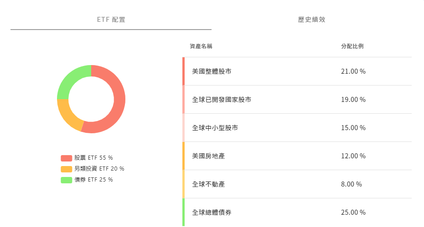424x227 pixels.
Task: Select the 全球不動產 asset row
Action: 297,184
